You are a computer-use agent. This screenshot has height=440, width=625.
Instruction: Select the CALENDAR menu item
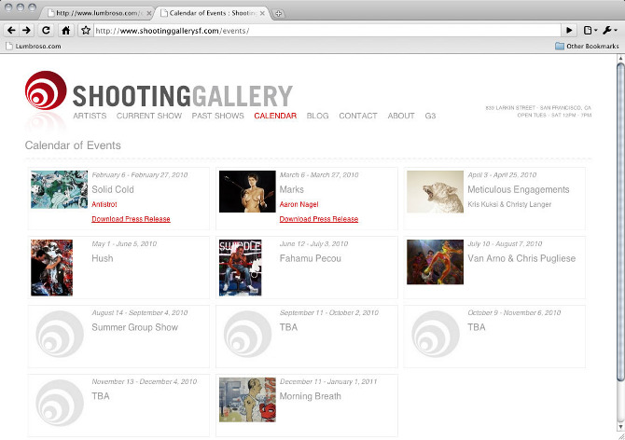point(275,116)
